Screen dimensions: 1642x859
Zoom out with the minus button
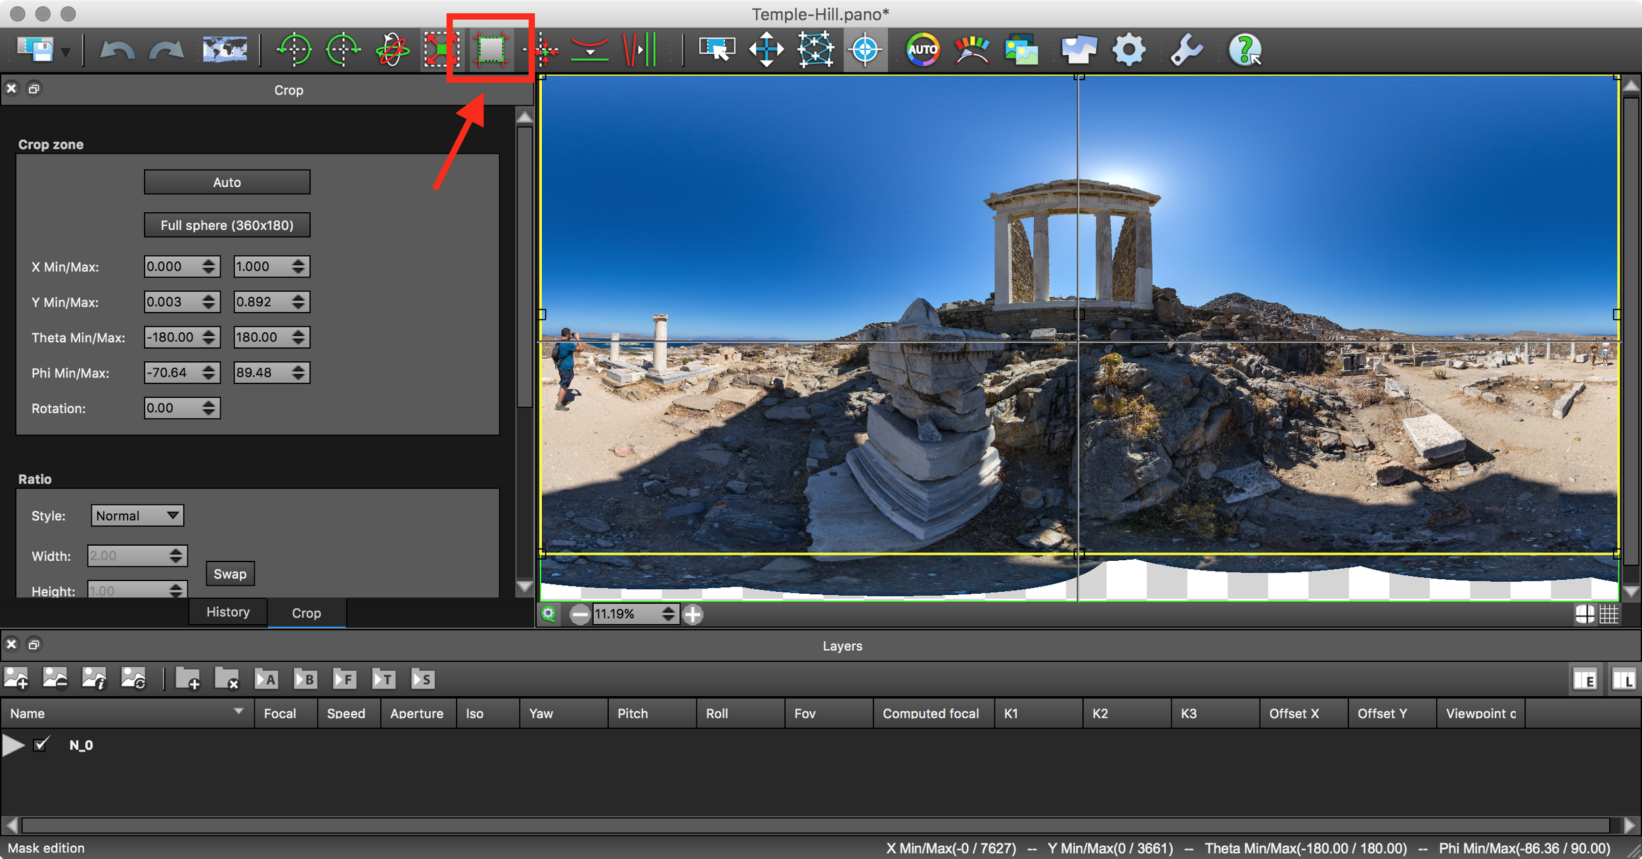pyautogui.click(x=579, y=615)
